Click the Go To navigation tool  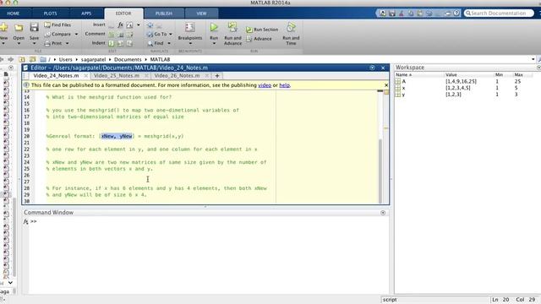click(x=157, y=34)
